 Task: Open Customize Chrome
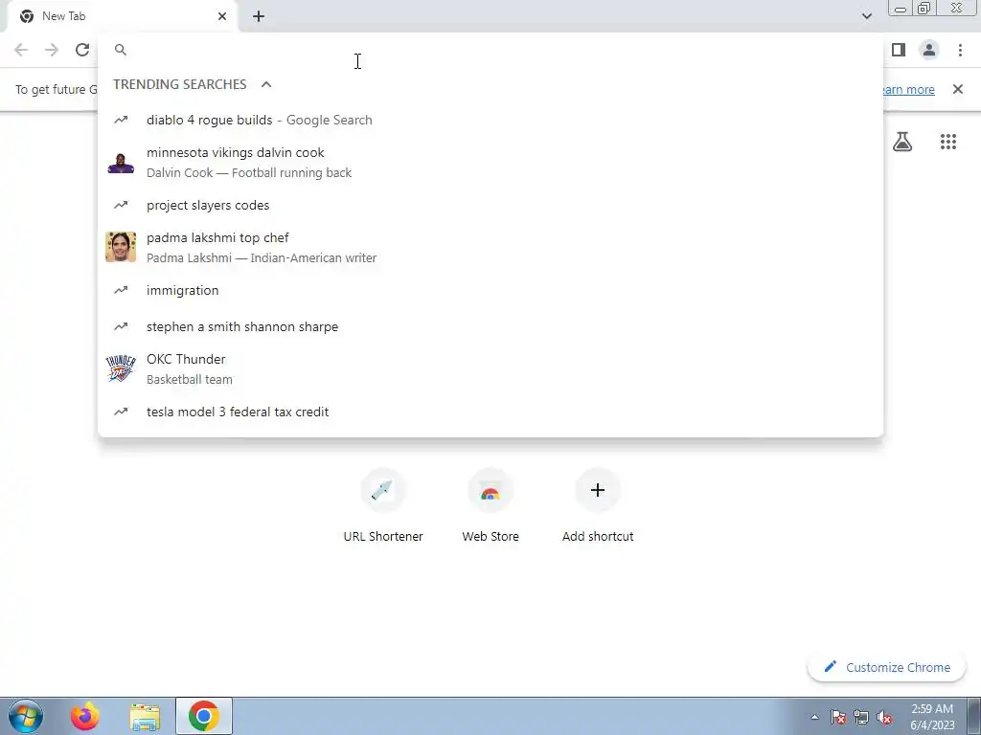pos(886,667)
